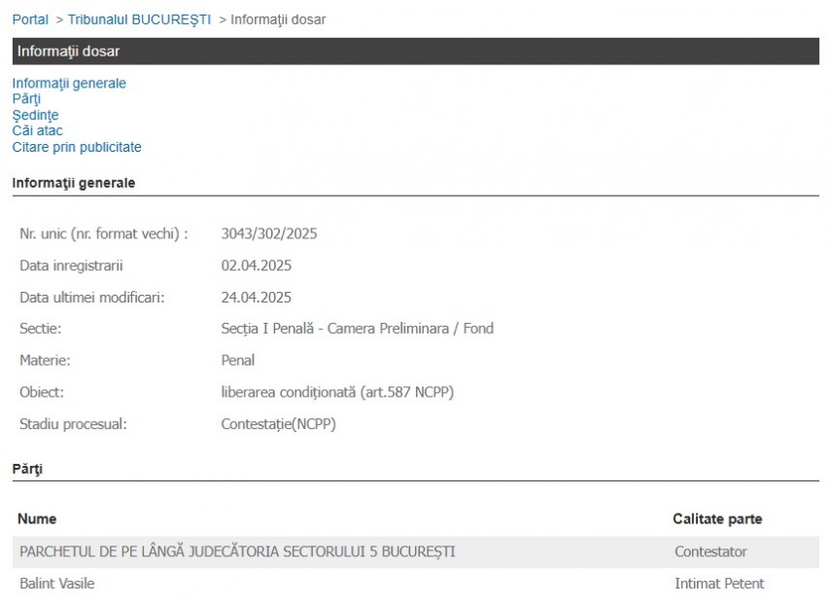This screenshot has width=831, height=605.
Task: Click the Materie value Penal
Action: pos(238,361)
